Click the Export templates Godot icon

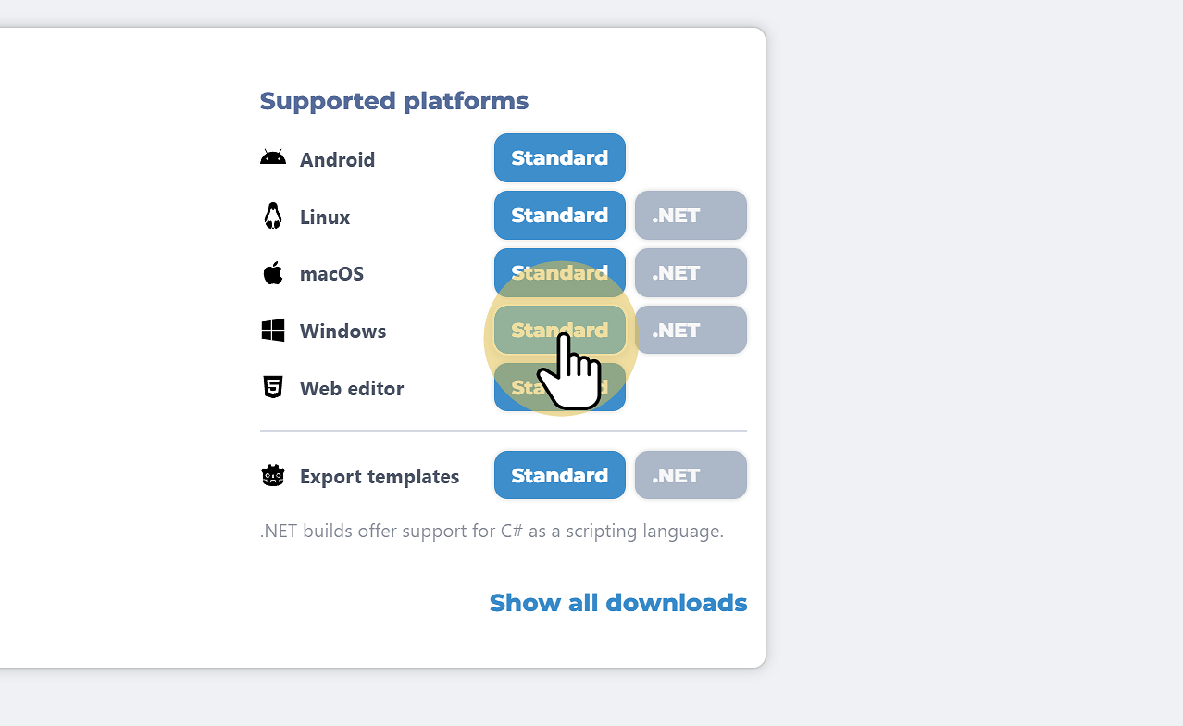click(x=273, y=476)
